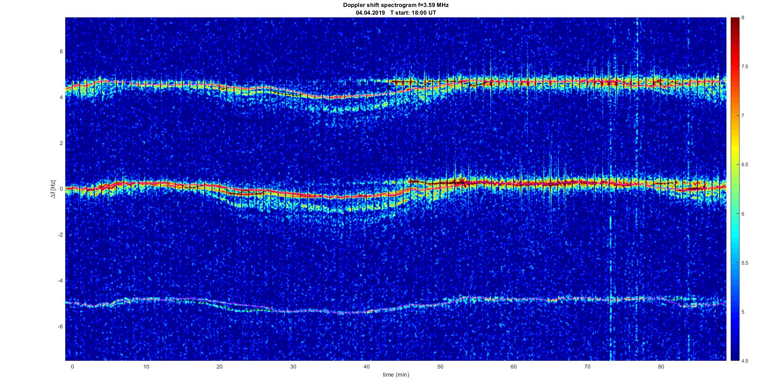Click the colorbar tick label '7'
The image size is (772, 387).
[743, 116]
